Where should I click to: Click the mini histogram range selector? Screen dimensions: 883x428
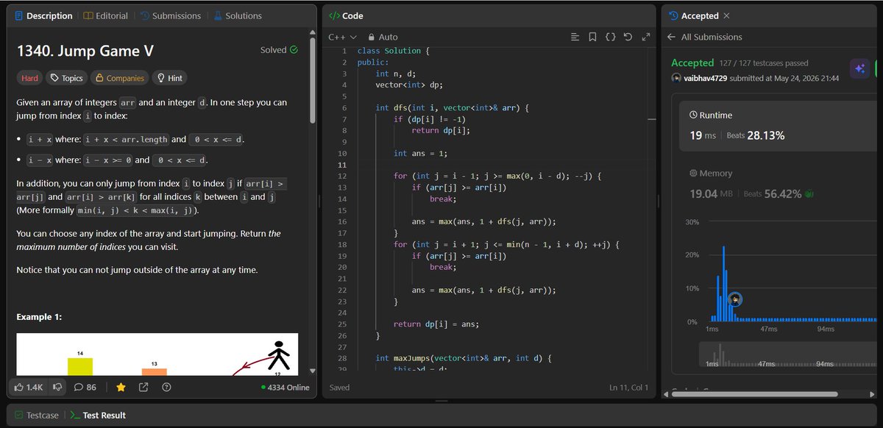(x=787, y=354)
